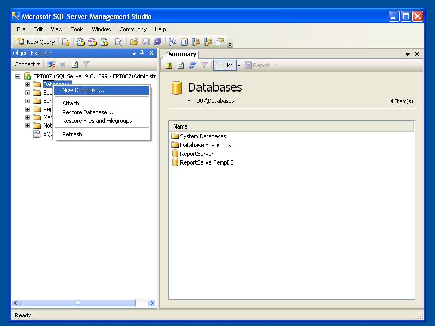The width and height of the screenshot is (435, 326).
Task: Open the View menu
Action: [57, 29]
